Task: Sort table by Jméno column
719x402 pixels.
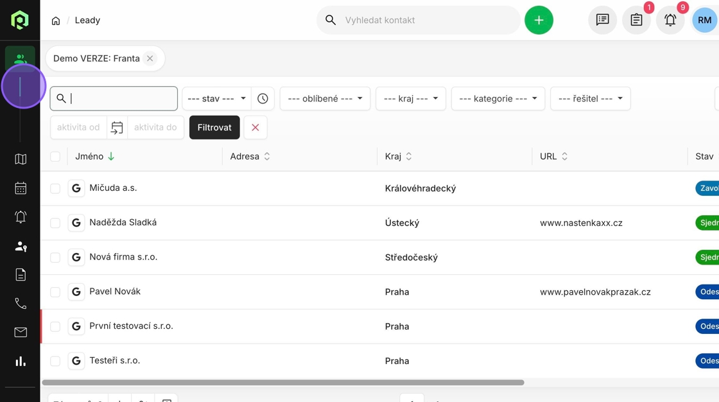Action: pyautogui.click(x=94, y=157)
